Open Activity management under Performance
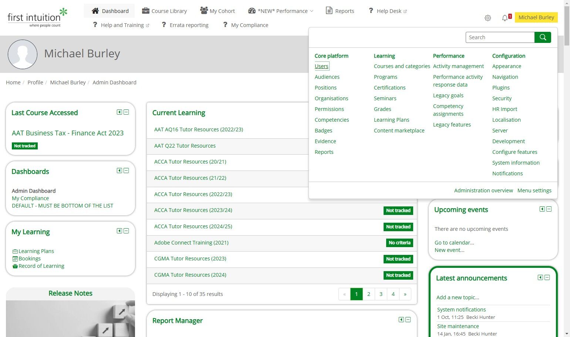Viewport: 570px width, 337px height. pyautogui.click(x=458, y=66)
